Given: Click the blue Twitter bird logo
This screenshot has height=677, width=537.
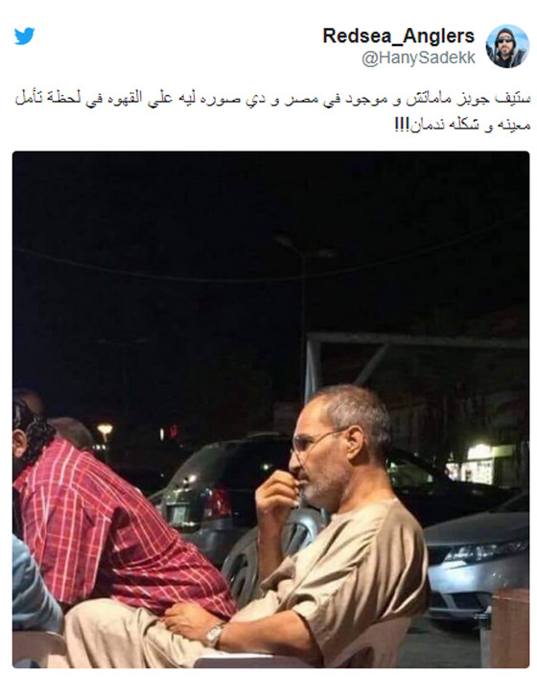Looking at the screenshot, I should coord(24,36).
